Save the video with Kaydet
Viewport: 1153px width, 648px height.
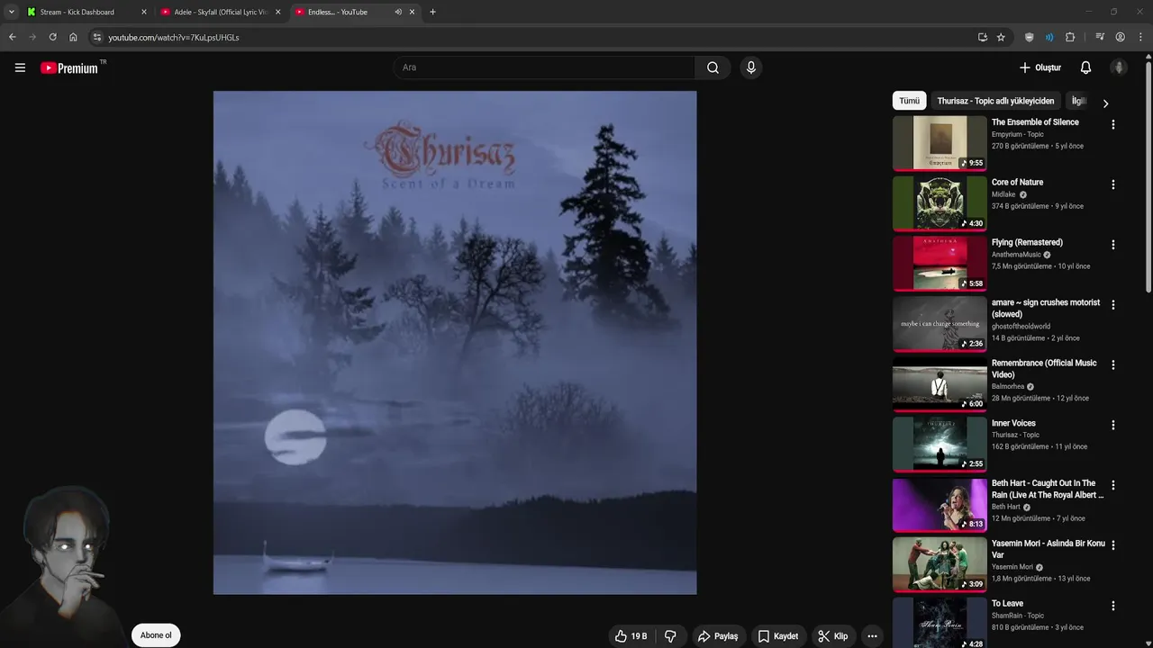pyautogui.click(x=778, y=636)
